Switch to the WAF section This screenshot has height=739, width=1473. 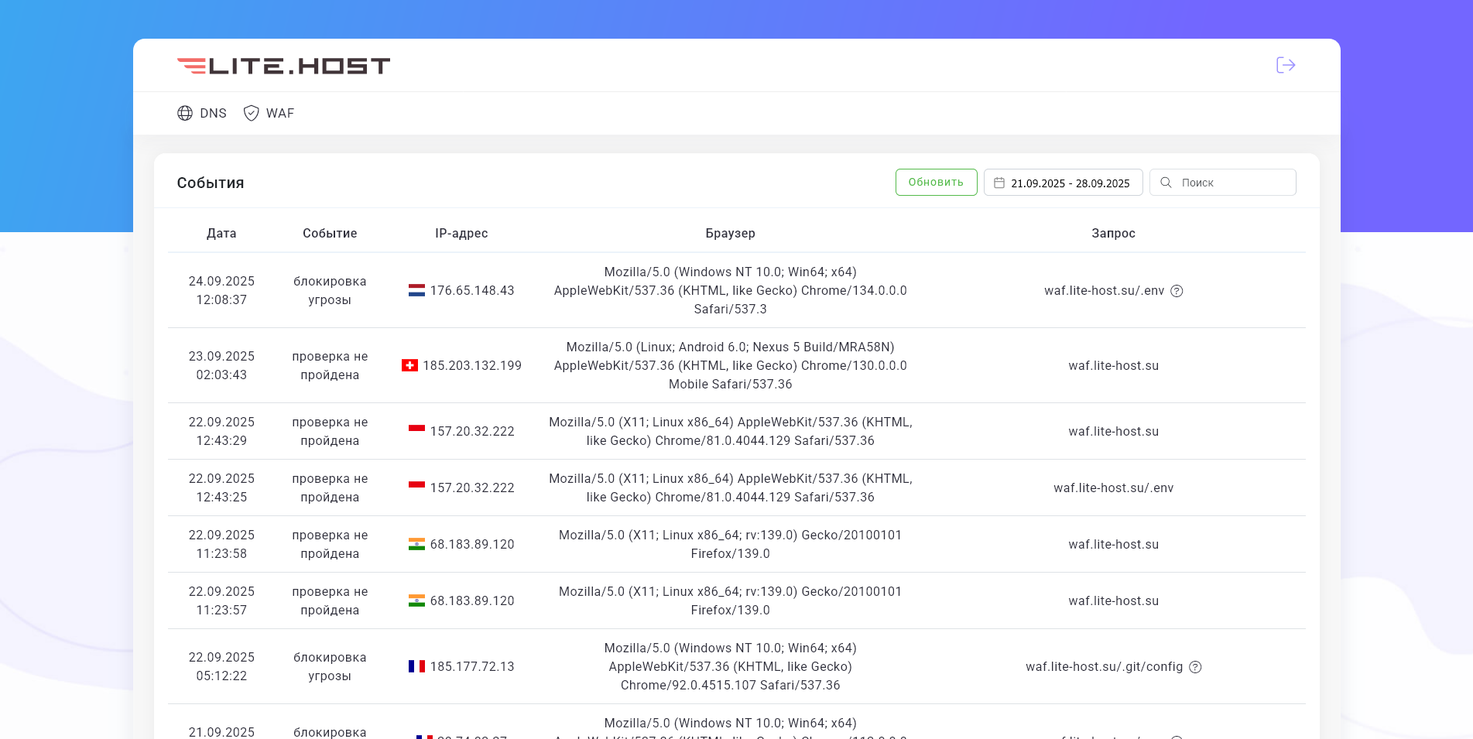(279, 113)
